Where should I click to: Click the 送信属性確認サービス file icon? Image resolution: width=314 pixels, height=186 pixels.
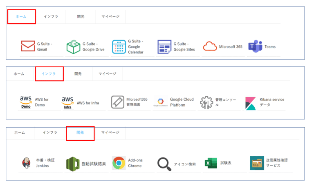tap(257, 163)
